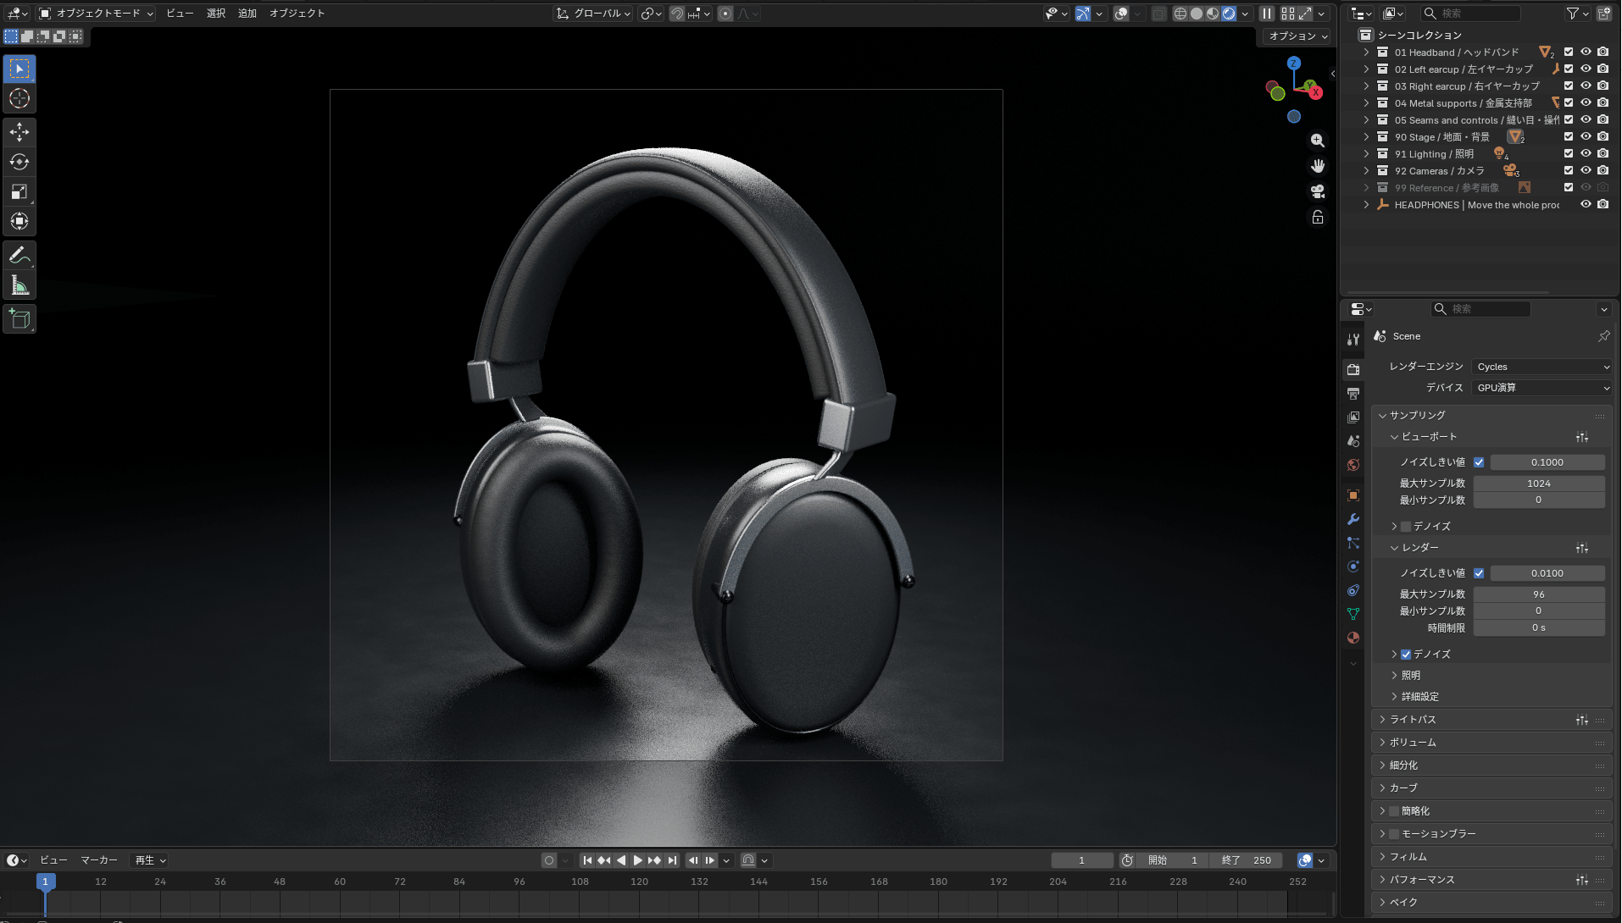Toggle camera view in viewport gizmo

coord(1318,192)
